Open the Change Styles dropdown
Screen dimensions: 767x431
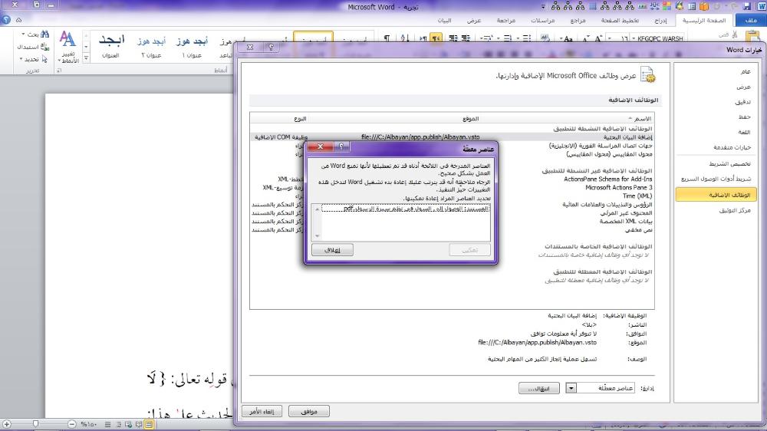68,47
